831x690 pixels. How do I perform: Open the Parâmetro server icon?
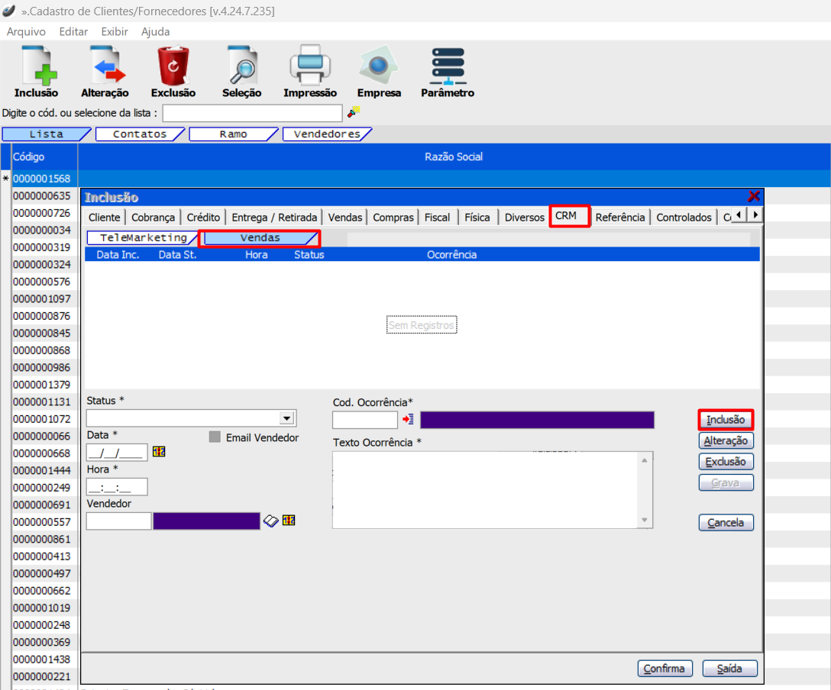pos(448,66)
